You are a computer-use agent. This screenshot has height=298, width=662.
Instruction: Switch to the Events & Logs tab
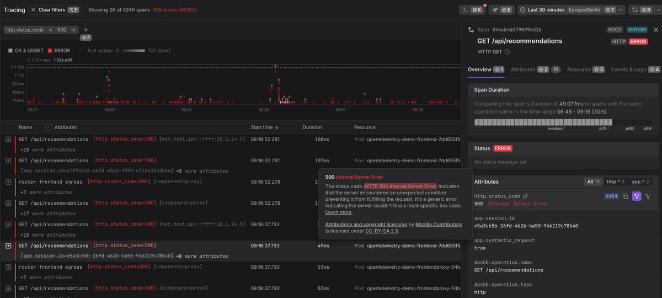coord(636,70)
